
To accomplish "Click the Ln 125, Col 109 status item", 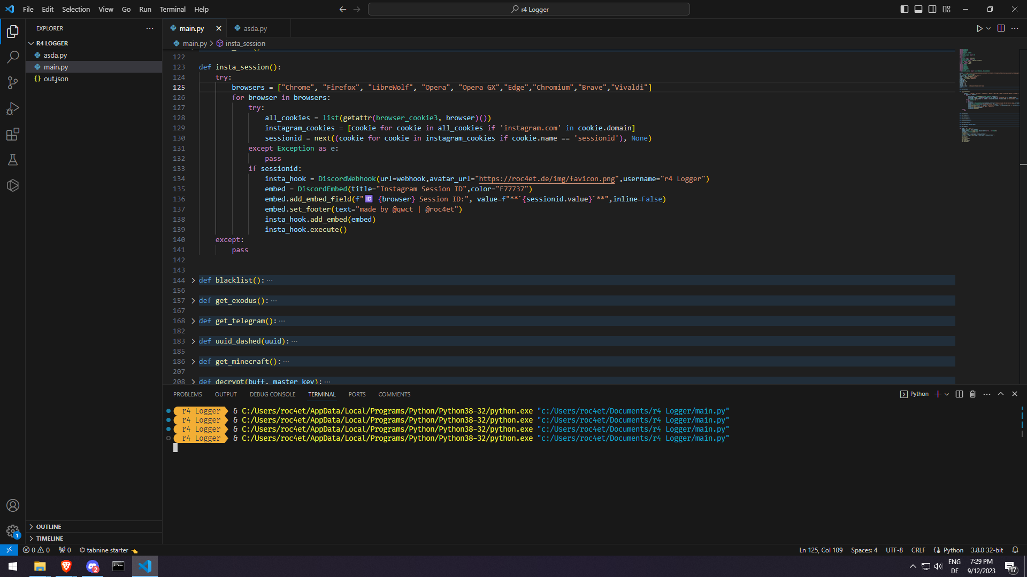I will point(821,550).
